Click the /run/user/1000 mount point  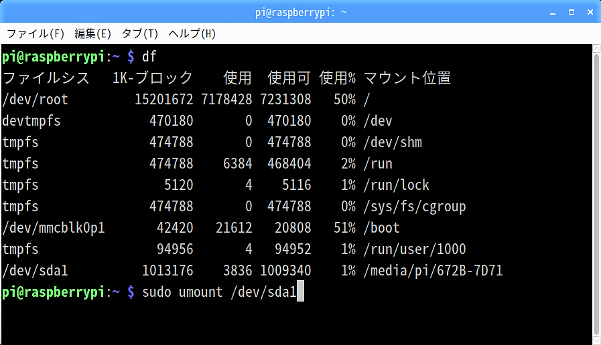[415, 249]
